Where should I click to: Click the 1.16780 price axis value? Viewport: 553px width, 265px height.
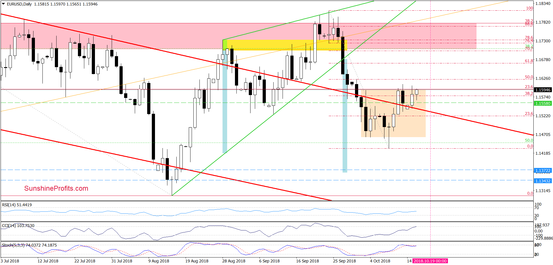(x=543, y=60)
